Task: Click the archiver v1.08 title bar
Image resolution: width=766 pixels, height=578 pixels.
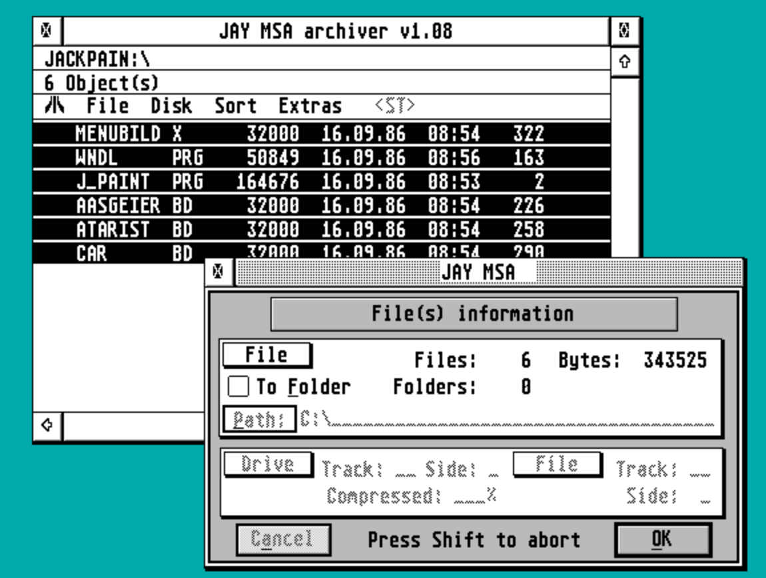Action: [336, 31]
